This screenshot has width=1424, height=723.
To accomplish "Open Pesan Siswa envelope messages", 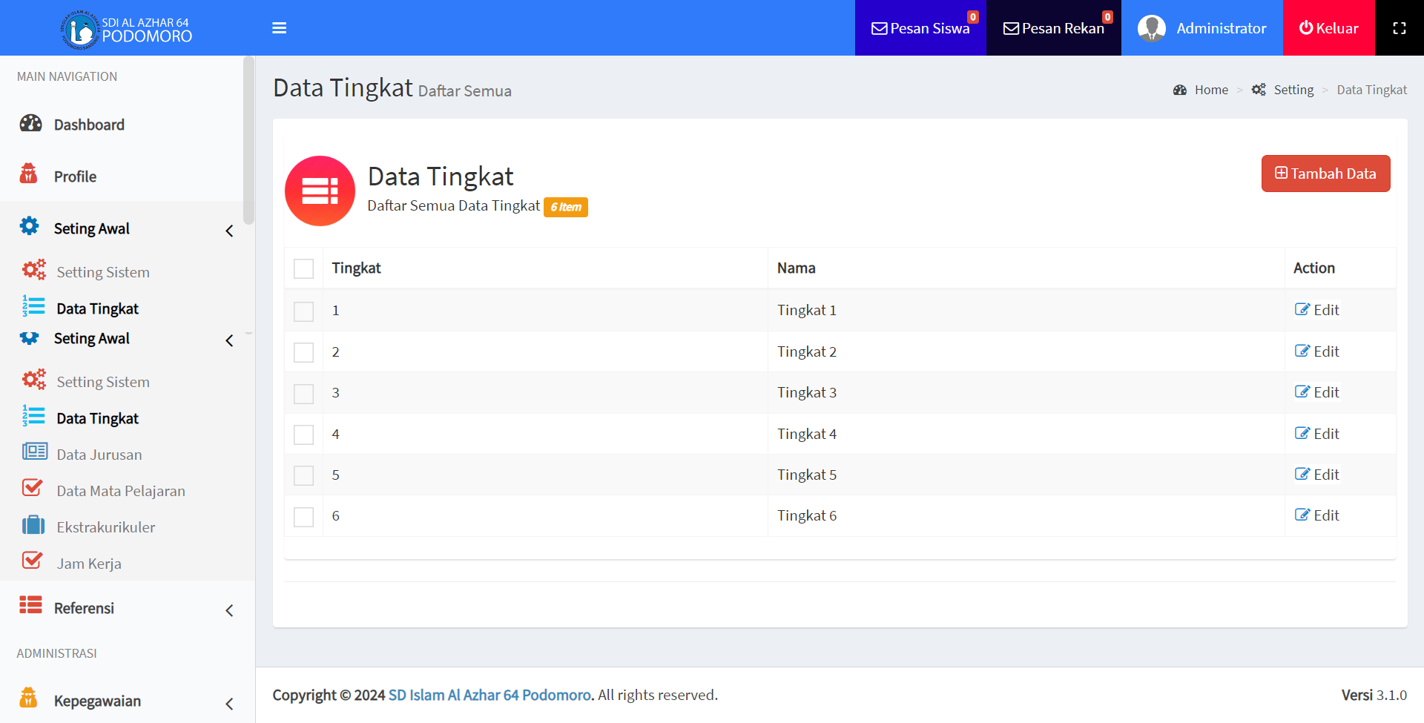I will pos(920,28).
